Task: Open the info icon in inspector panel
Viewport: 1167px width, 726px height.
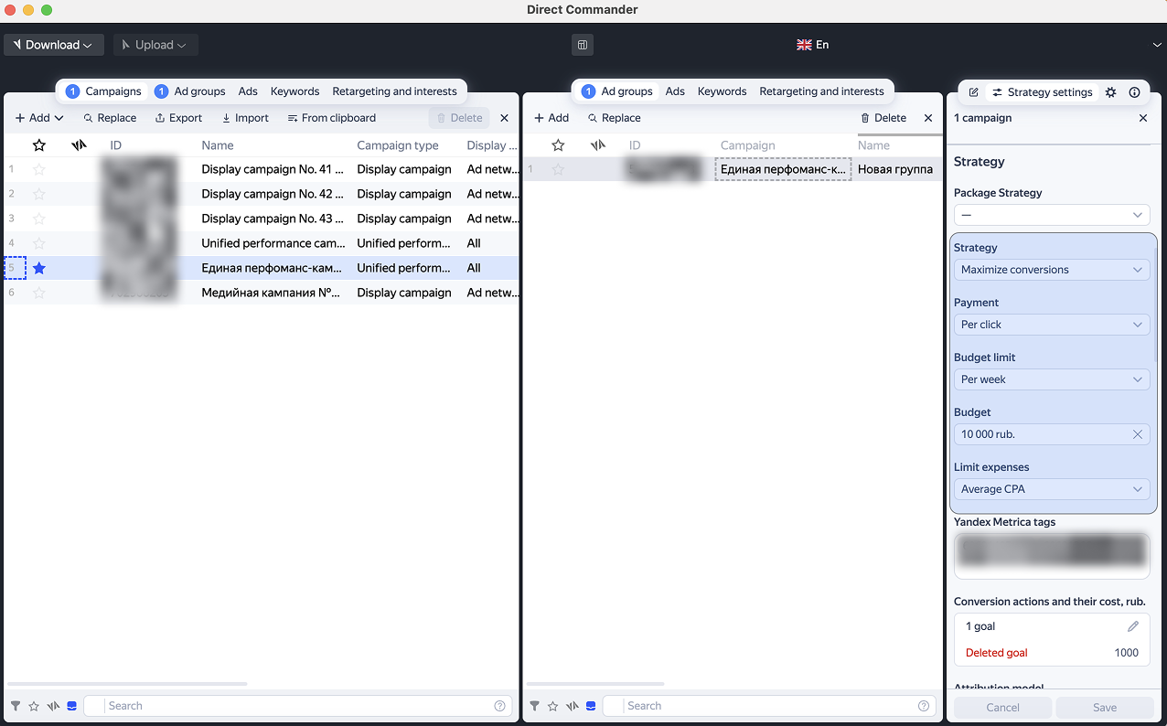Action: (1134, 92)
